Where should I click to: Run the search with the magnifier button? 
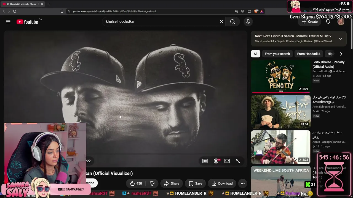click(x=232, y=21)
